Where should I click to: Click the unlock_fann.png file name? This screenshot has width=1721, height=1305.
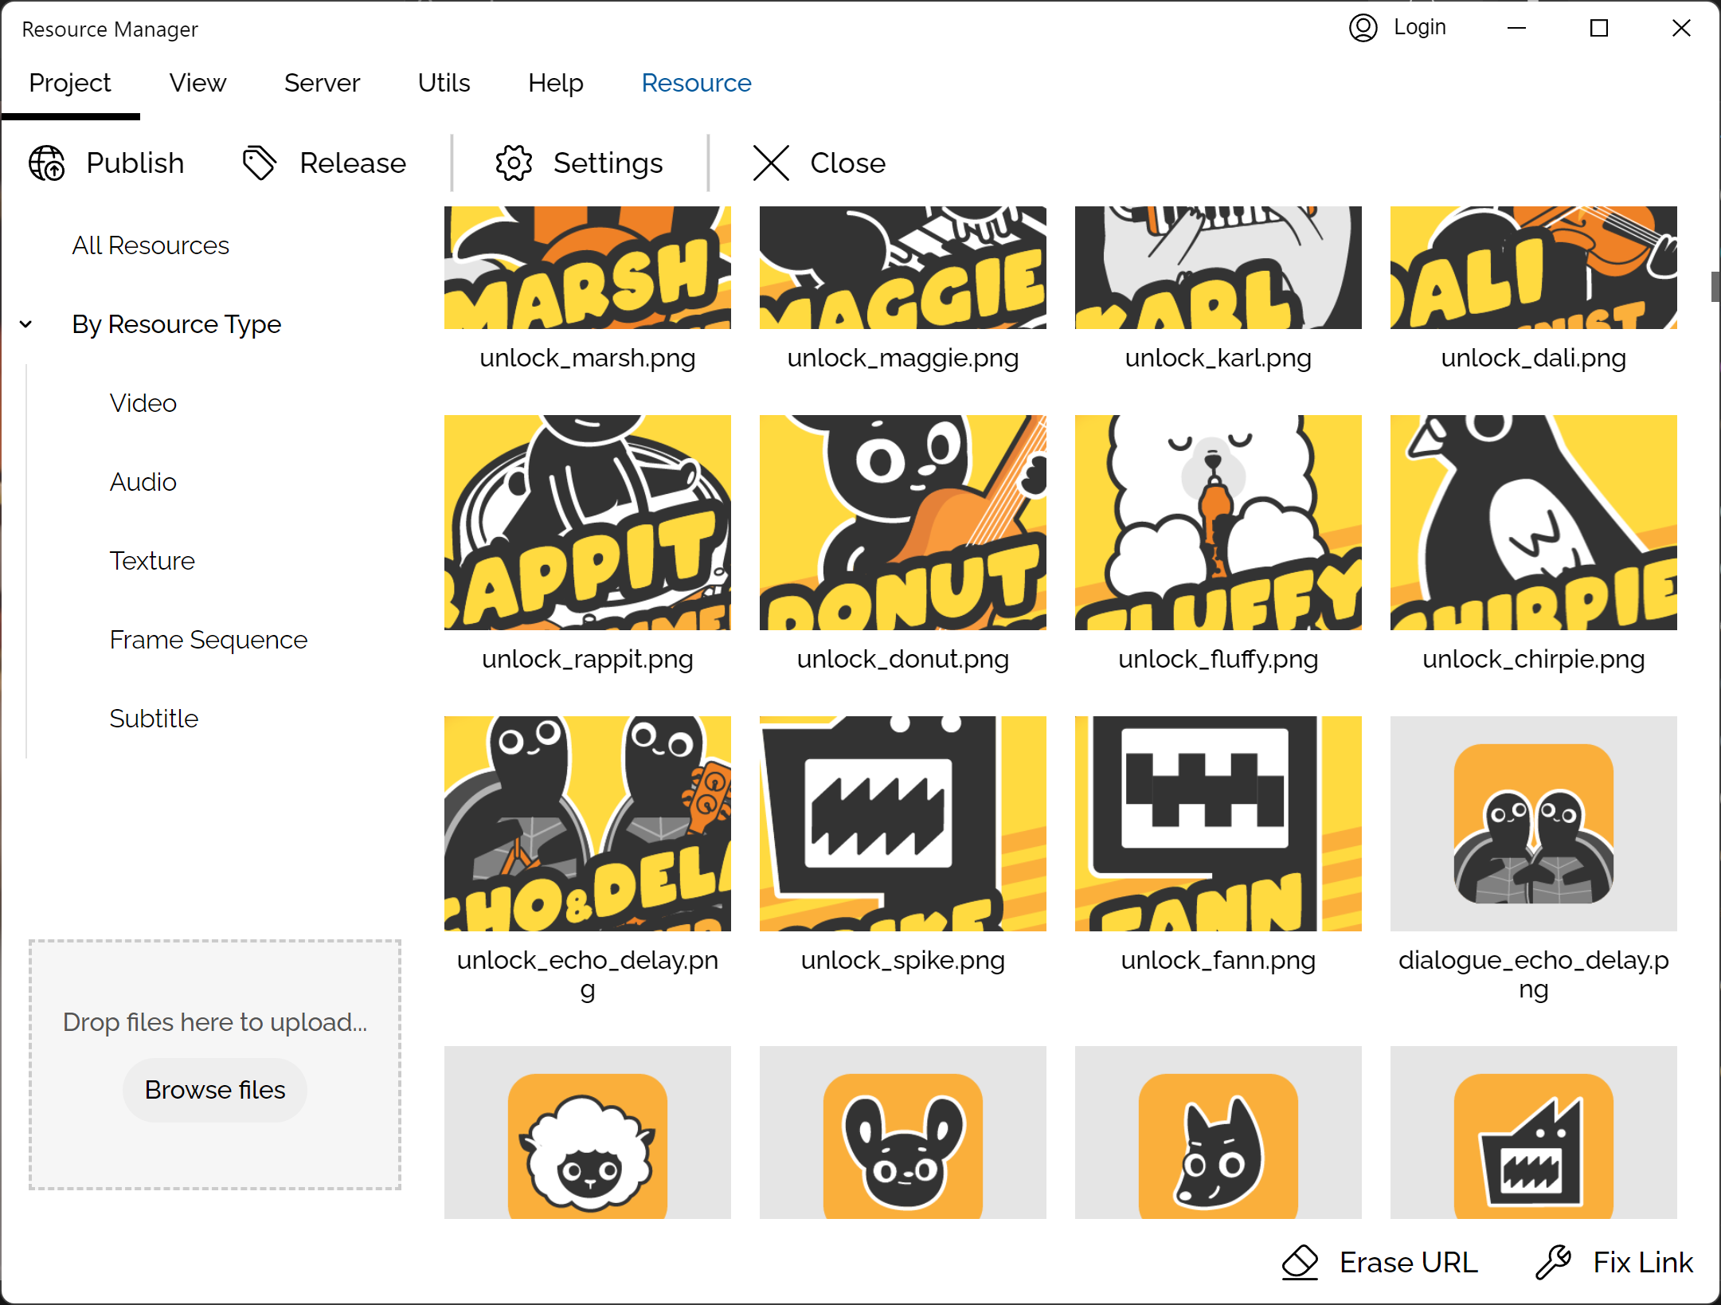point(1218,961)
